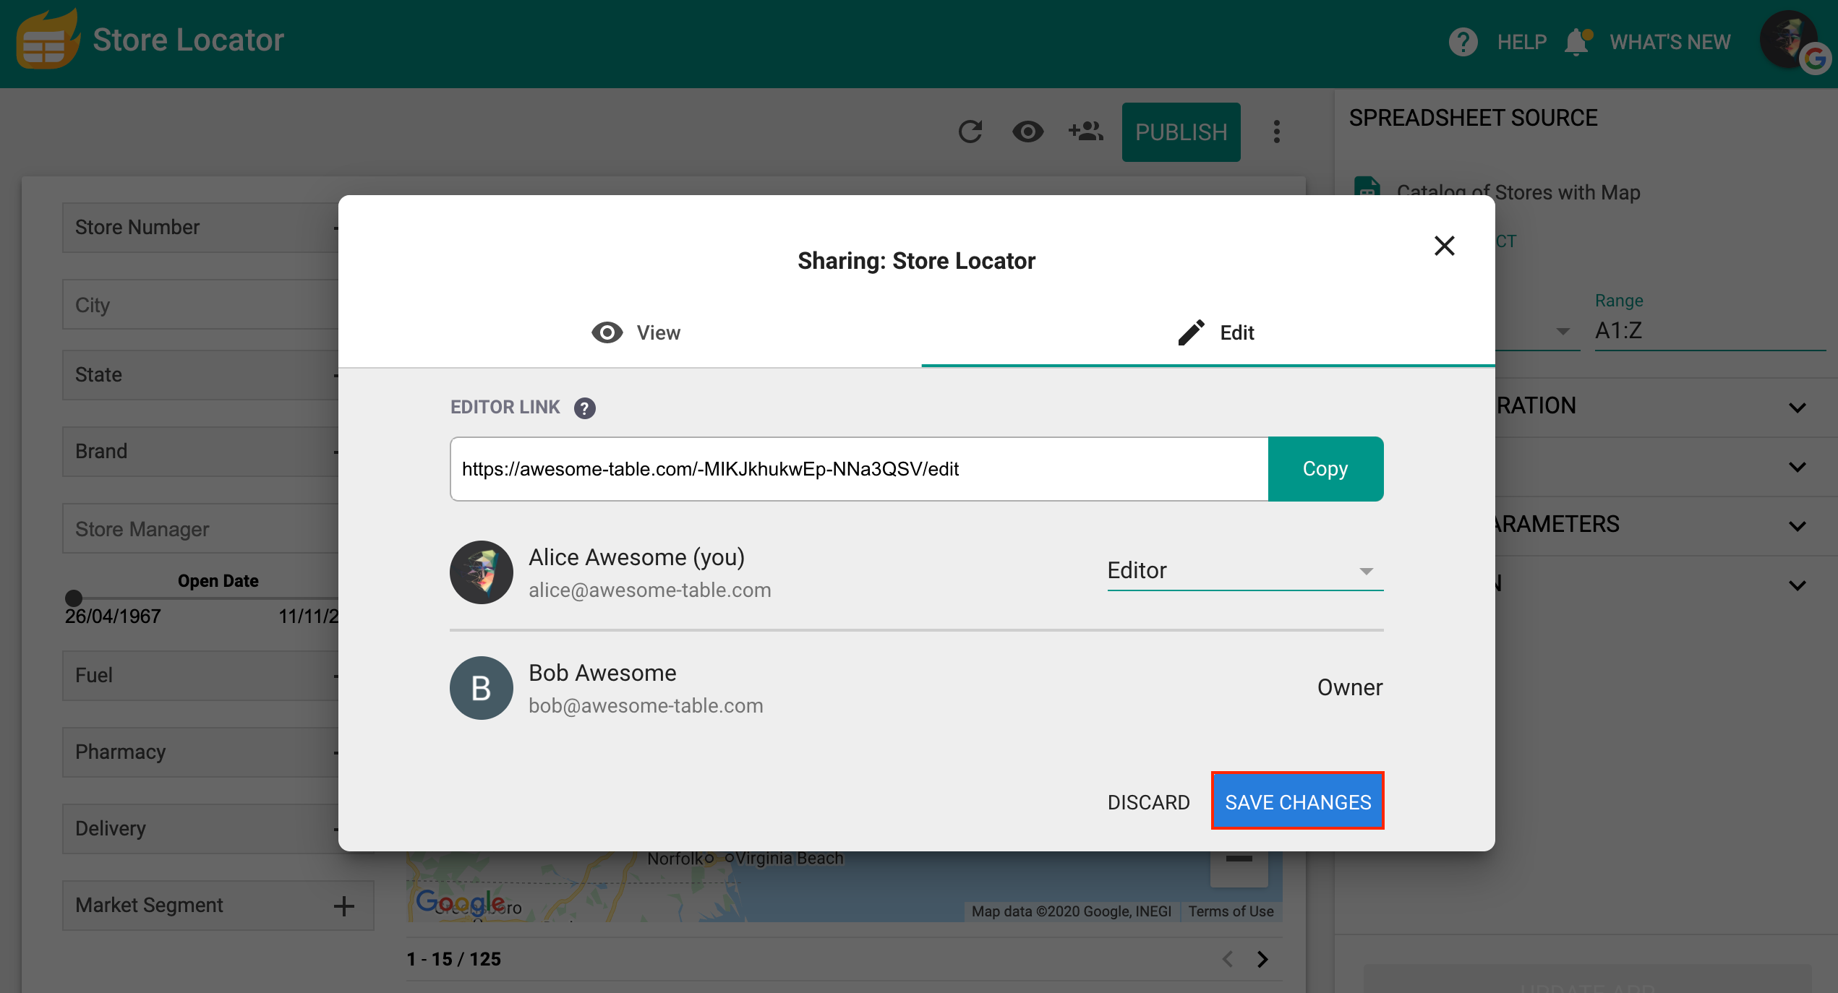The width and height of the screenshot is (1838, 993).
Task: Switch to the Edit tab
Action: pyautogui.click(x=1208, y=332)
